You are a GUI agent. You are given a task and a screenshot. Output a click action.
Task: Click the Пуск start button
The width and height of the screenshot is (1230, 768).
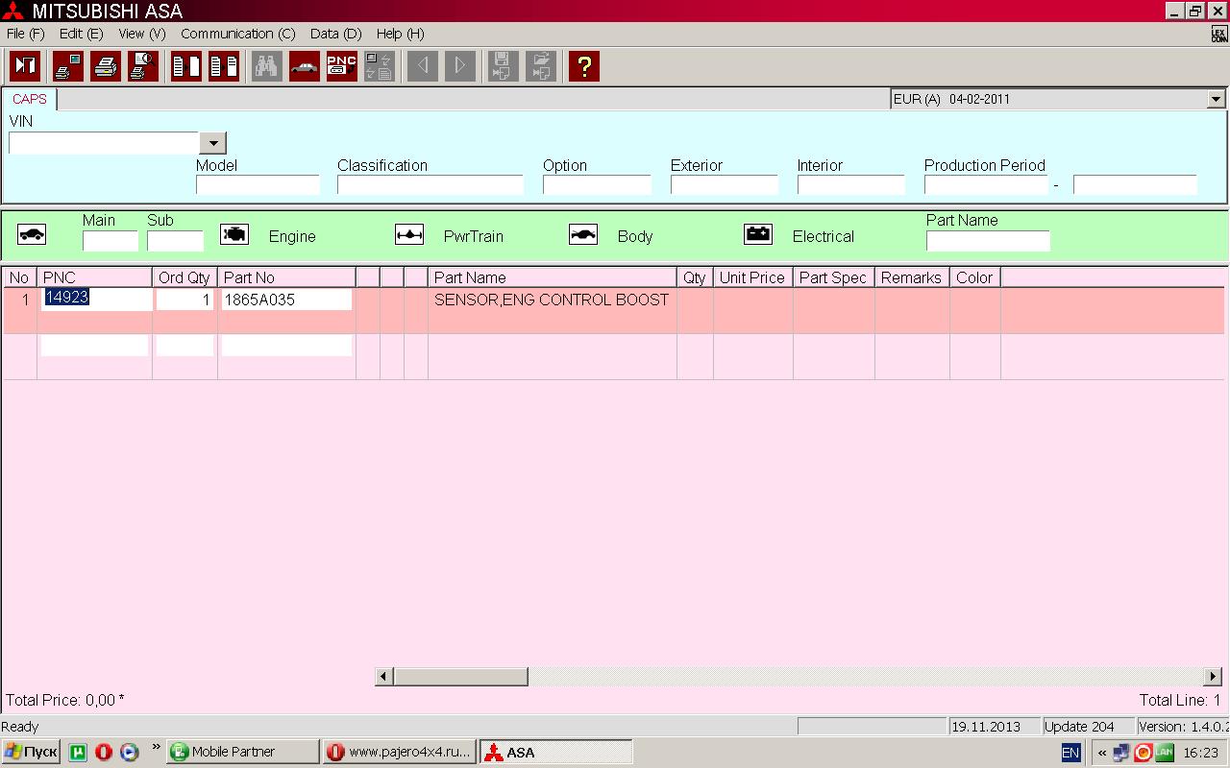(x=31, y=752)
